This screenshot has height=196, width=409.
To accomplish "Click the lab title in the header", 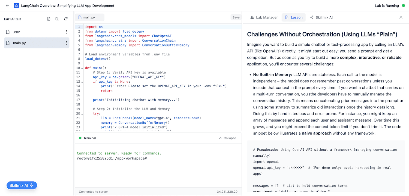I will point(68,5).
